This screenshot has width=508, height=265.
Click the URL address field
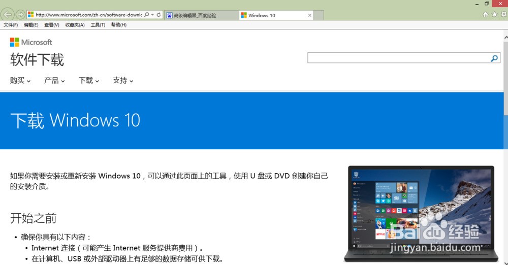pos(89,15)
